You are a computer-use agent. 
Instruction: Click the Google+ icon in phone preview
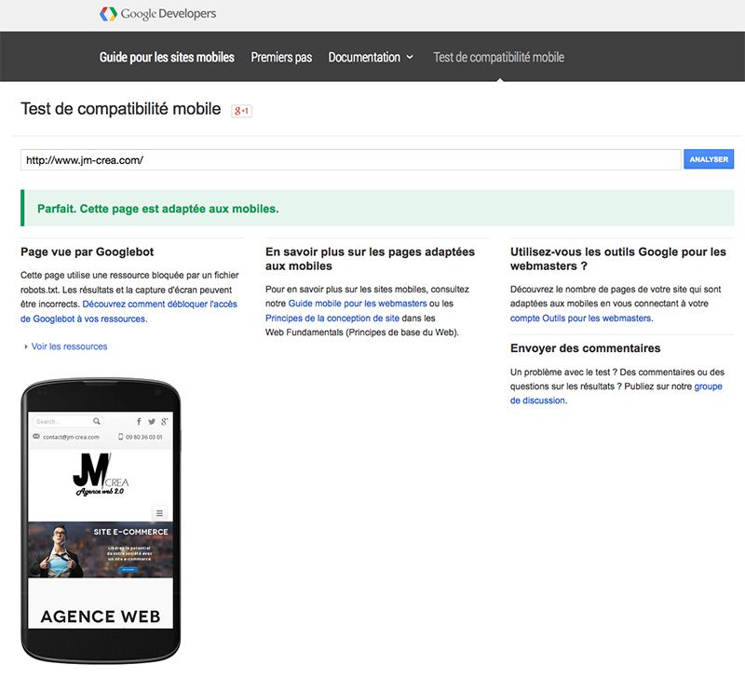point(165,422)
